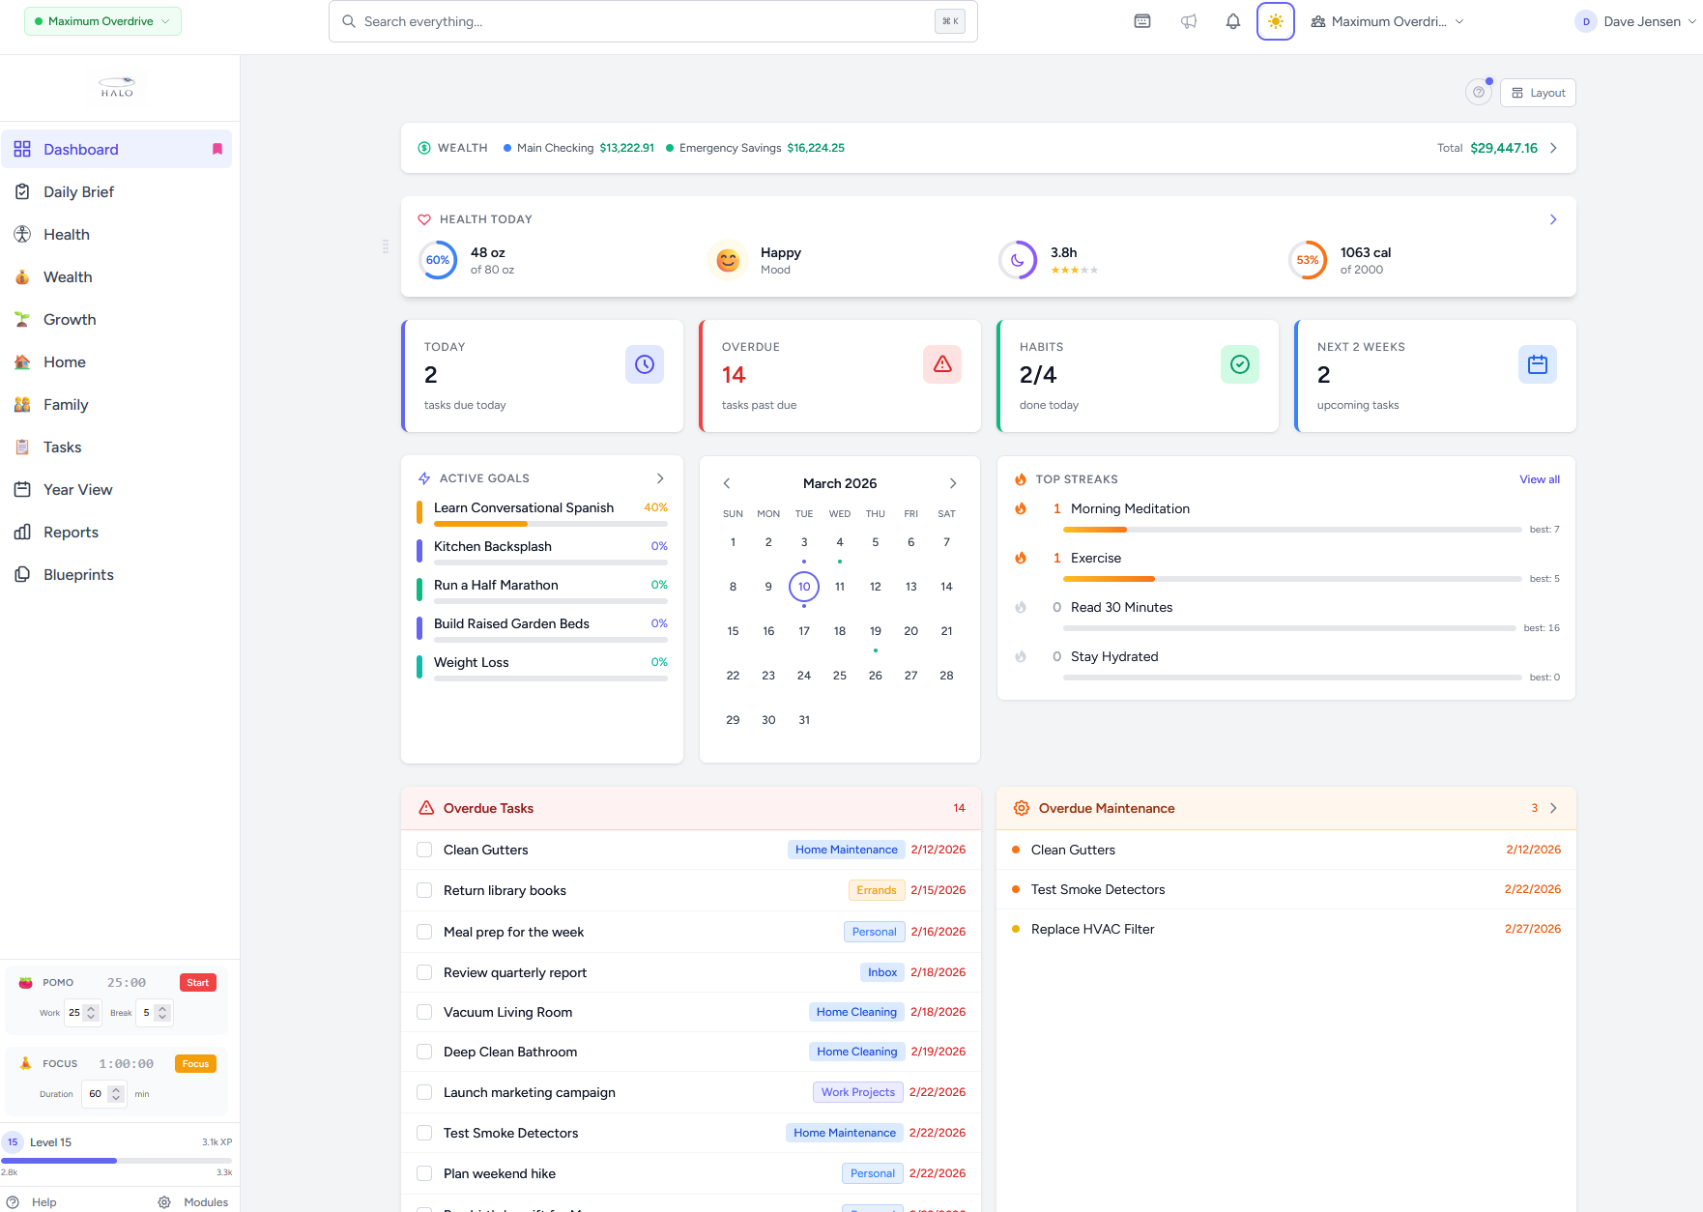Toggle the sun theme icon

coord(1275,21)
